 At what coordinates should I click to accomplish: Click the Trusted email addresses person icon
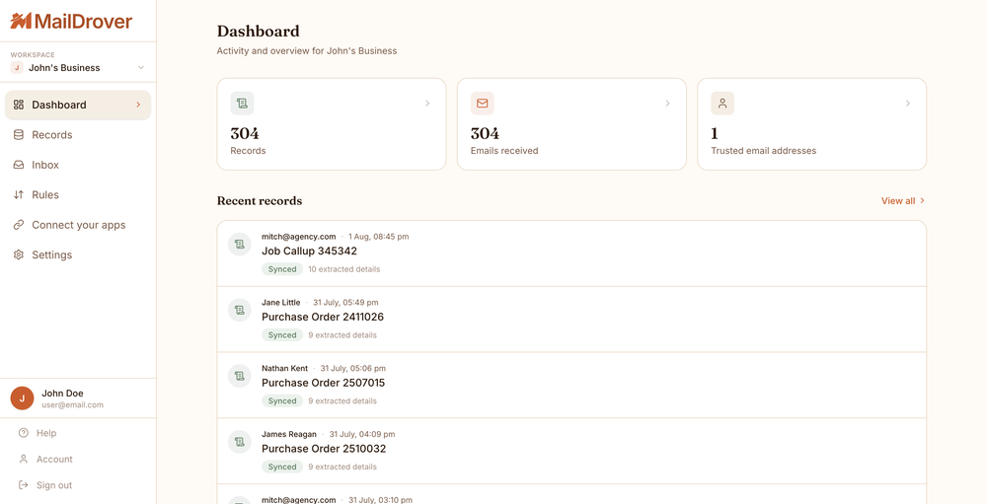point(722,104)
